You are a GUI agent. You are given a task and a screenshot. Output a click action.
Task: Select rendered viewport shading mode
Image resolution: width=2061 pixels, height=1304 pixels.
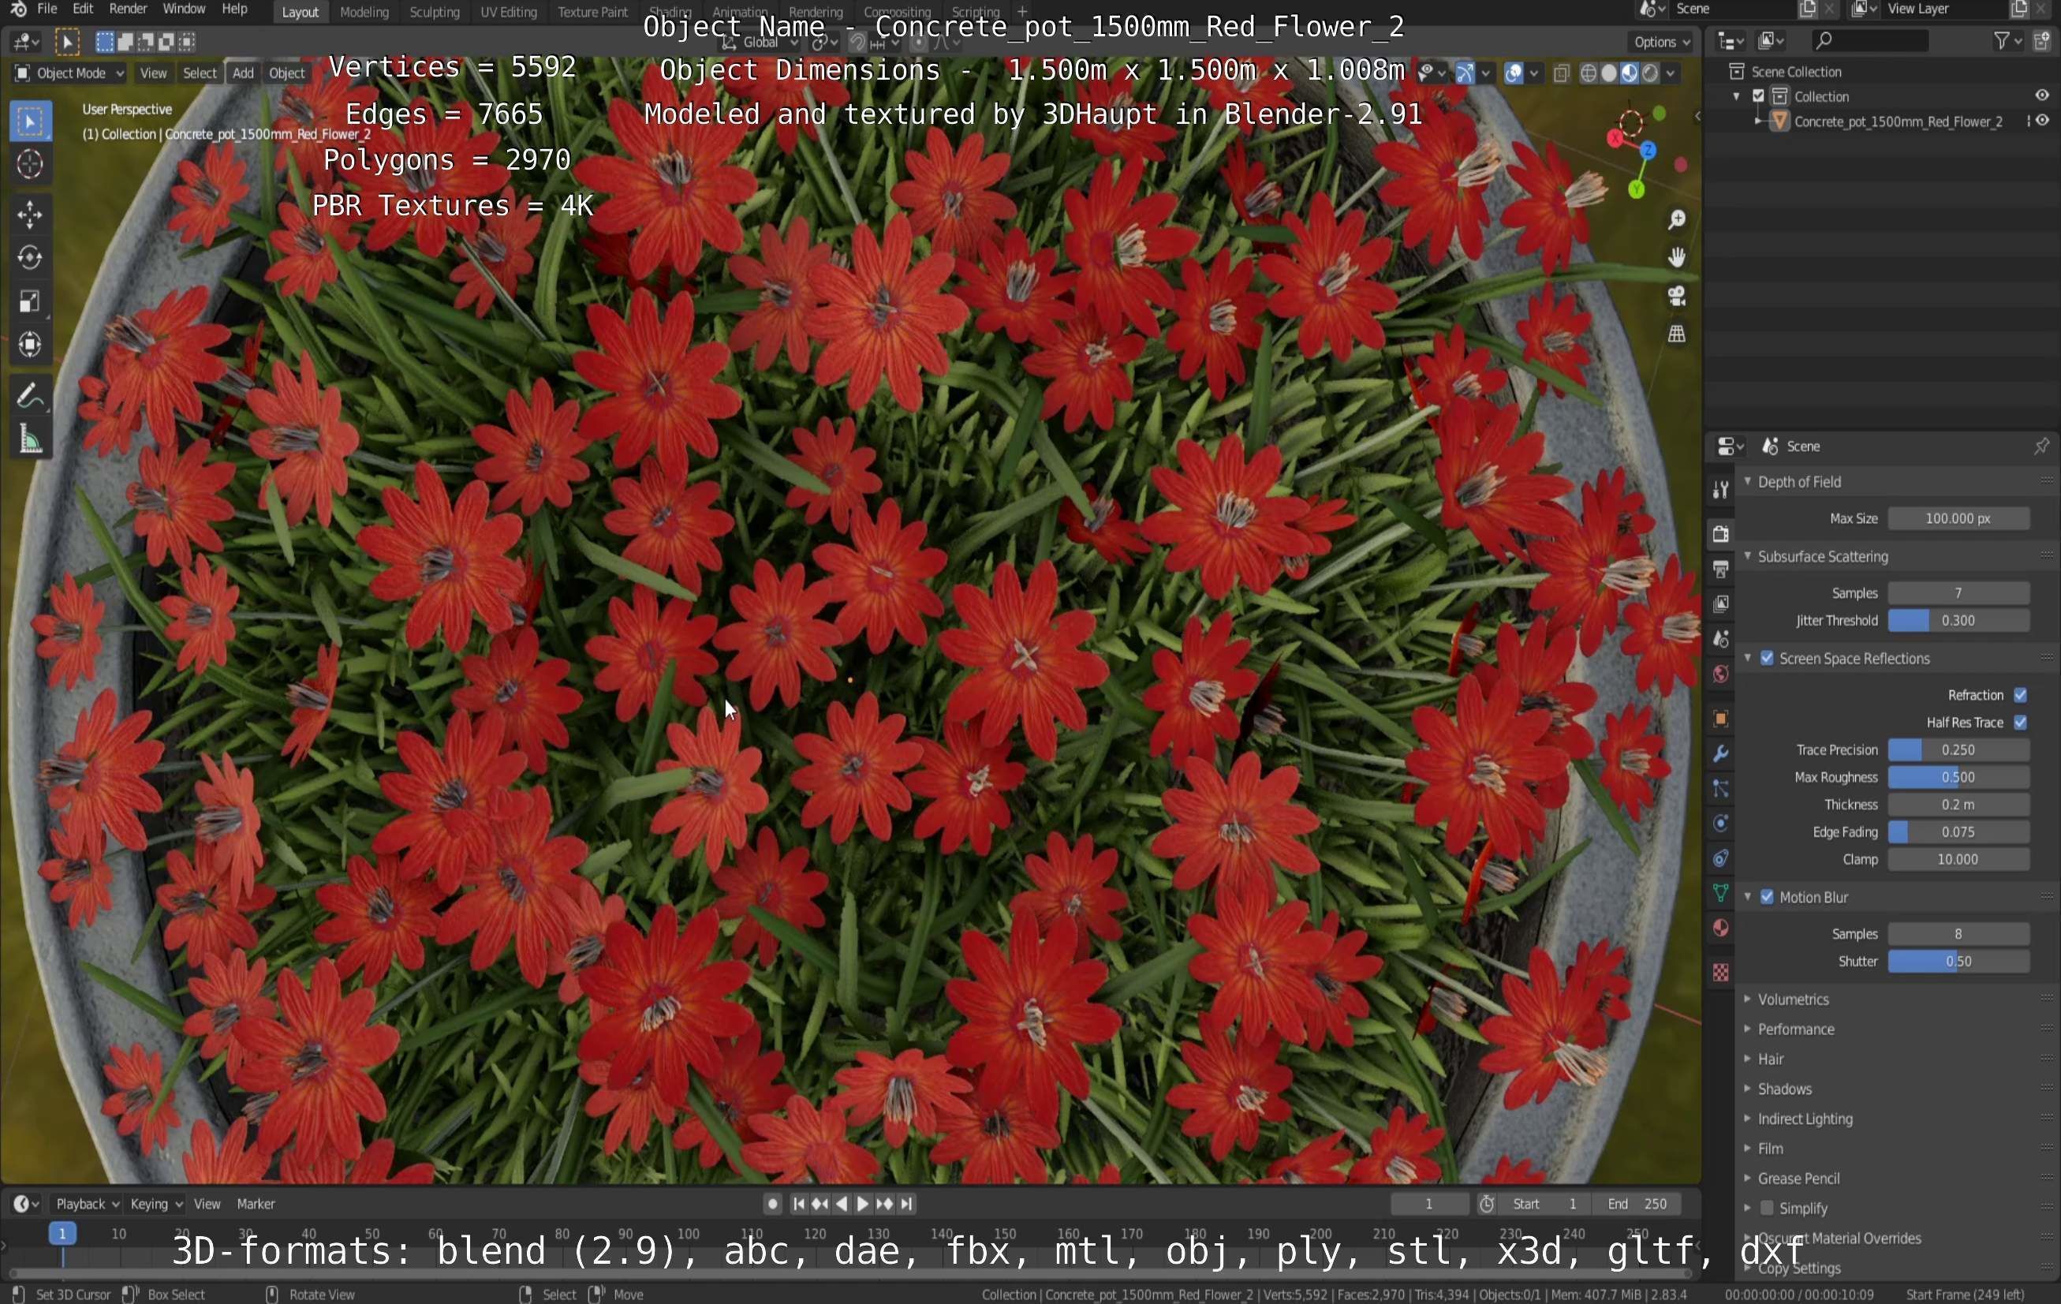[1649, 73]
